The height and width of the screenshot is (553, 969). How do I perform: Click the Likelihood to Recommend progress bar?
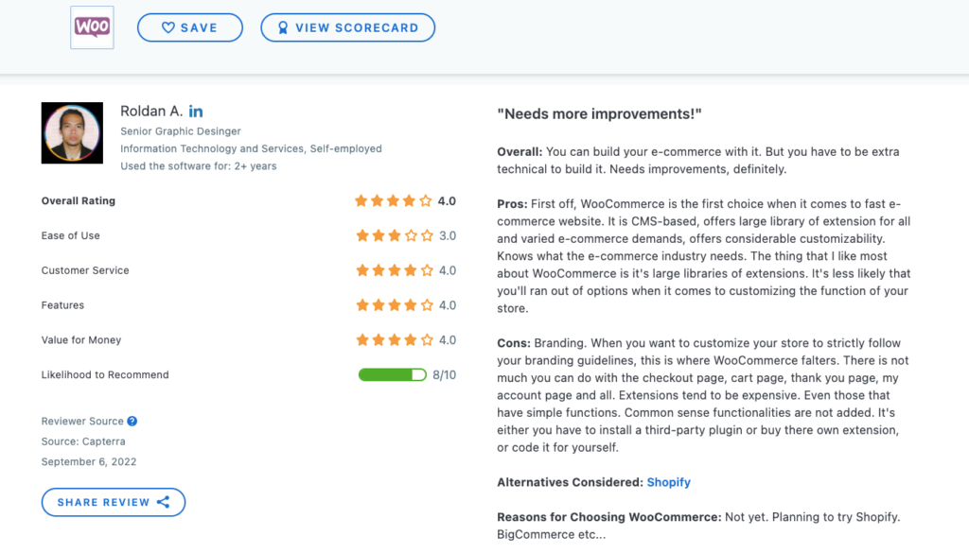392,375
